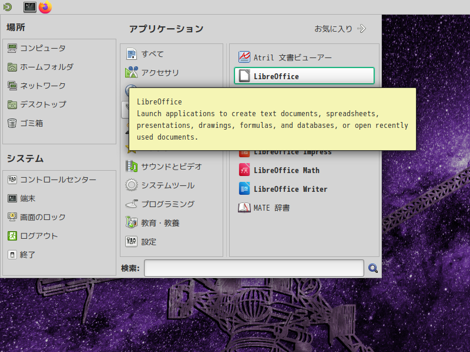Click コンピュータ label text
Screen dimensions: 470x352
(43, 48)
